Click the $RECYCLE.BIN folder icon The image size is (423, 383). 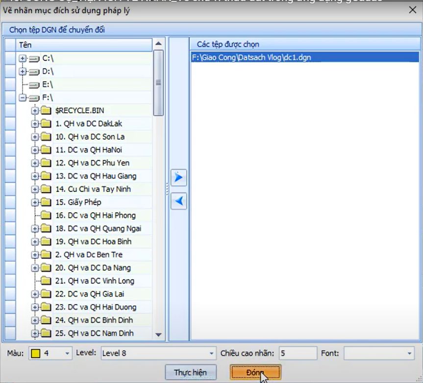pyautogui.click(x=47, y=110)
